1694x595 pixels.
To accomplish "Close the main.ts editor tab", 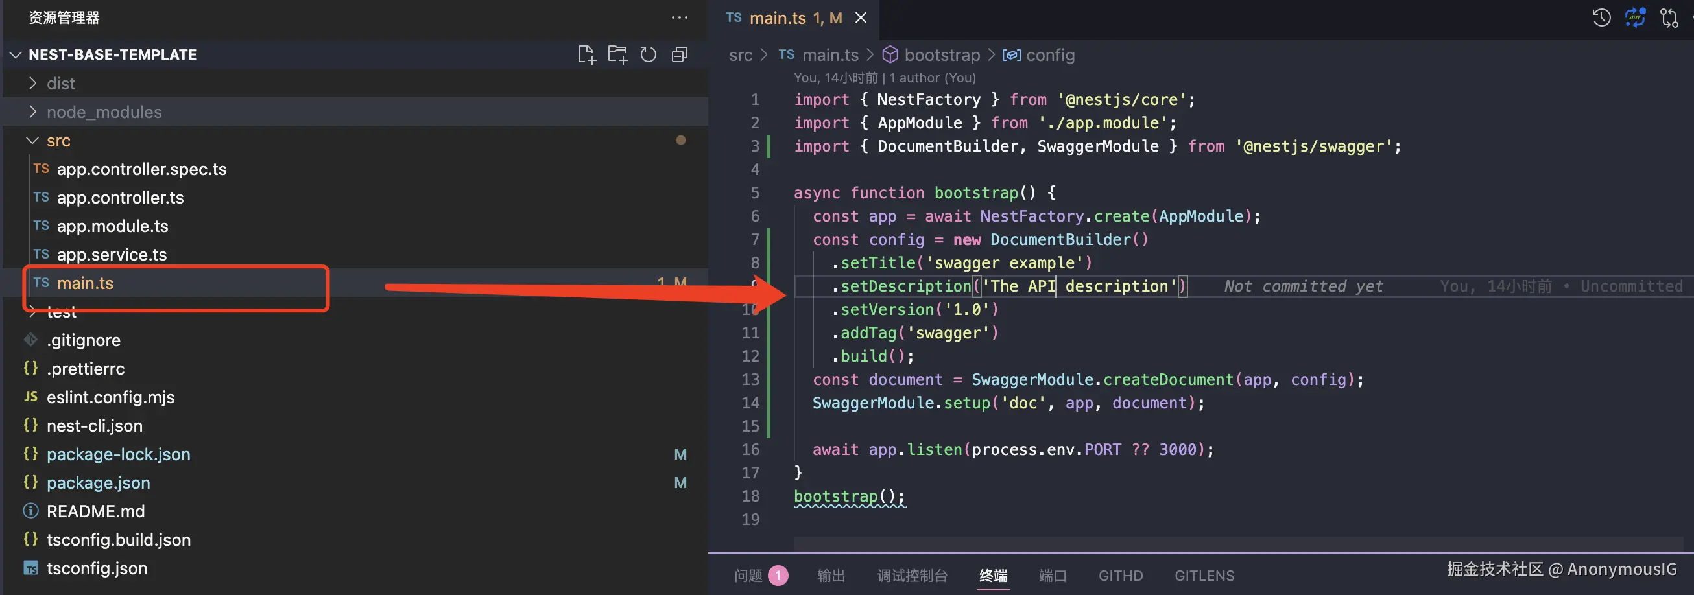I will pyautogui.click(x=861, y=17).
